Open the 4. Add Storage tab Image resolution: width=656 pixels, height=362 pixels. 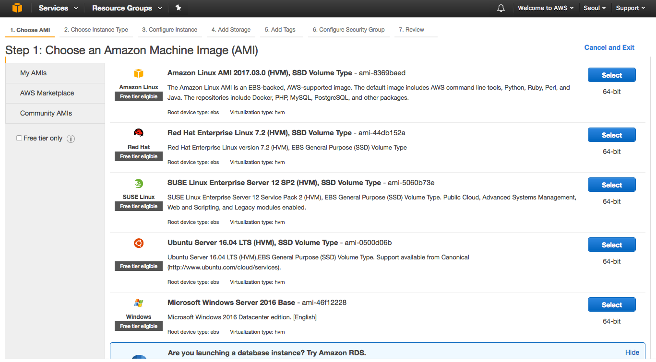(231, 30)
